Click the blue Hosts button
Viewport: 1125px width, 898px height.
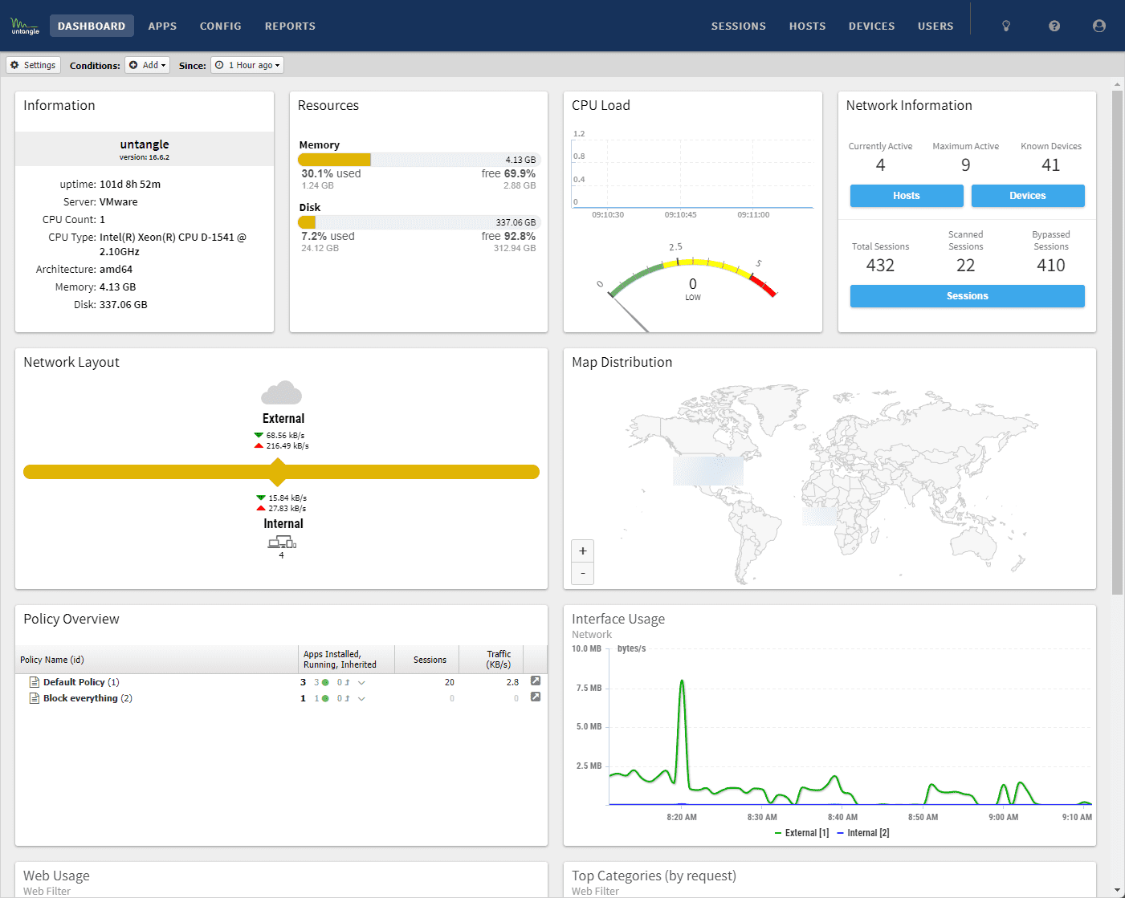pos(906,196)
